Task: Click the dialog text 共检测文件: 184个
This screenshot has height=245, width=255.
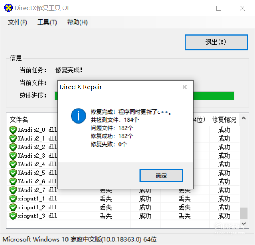Action: 115,120
